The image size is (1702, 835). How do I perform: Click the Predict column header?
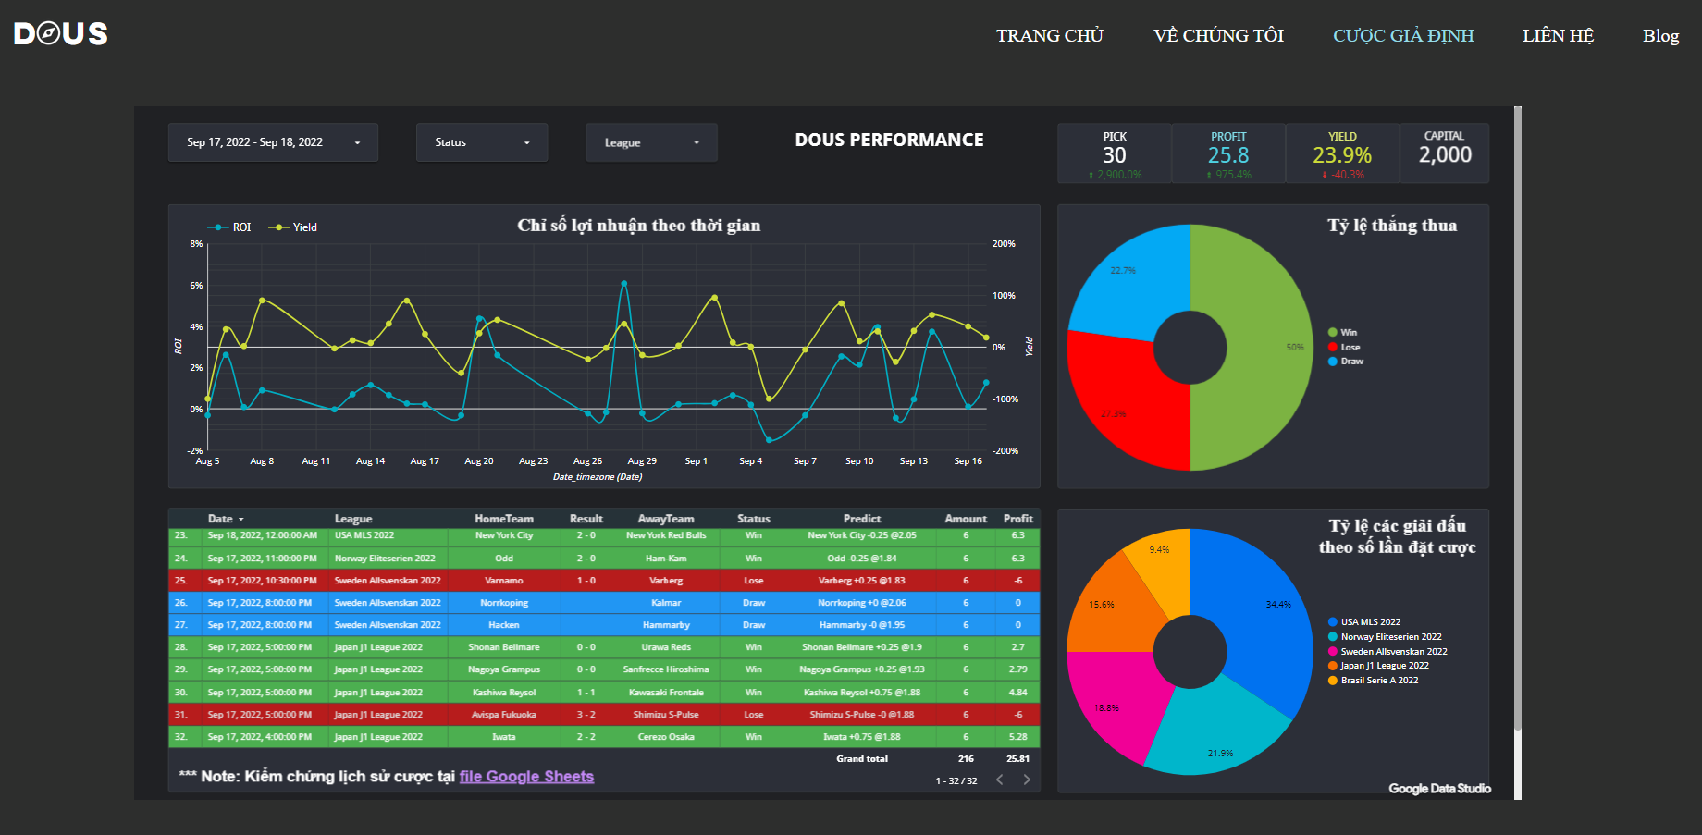coord(862,519)
